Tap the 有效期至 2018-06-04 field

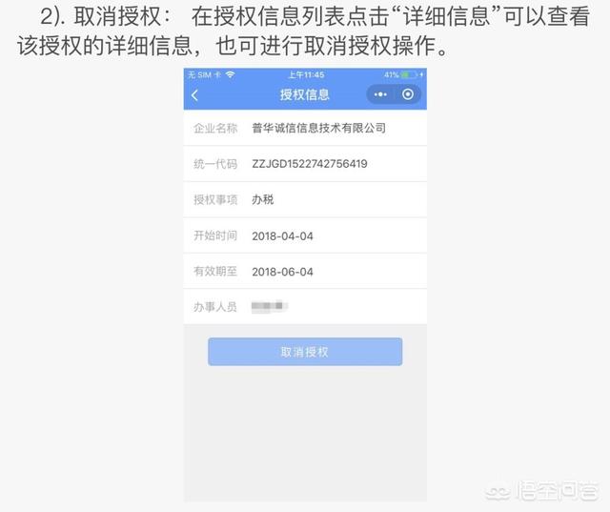click(305, 271)
